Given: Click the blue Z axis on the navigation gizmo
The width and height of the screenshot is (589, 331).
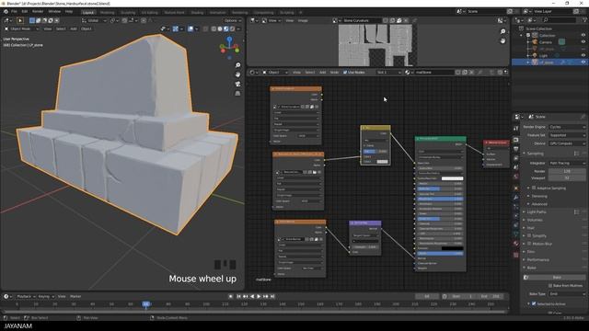Looking at the screenshot, I should tap(229, 39).
